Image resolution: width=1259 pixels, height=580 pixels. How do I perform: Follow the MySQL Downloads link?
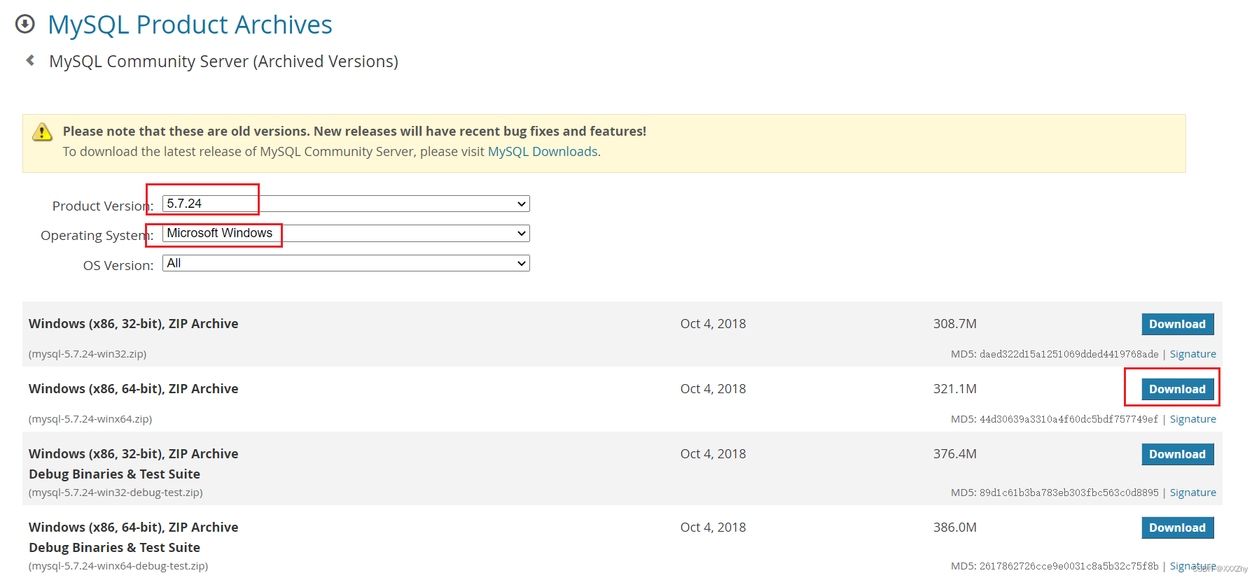click(x=543, y=152)
